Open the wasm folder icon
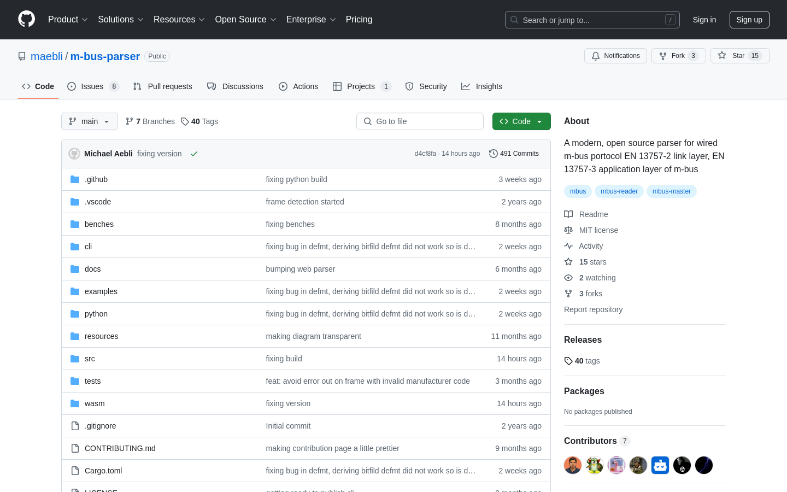Image resolution: width=787 pixels, height=492 pixels. (75, 403)
